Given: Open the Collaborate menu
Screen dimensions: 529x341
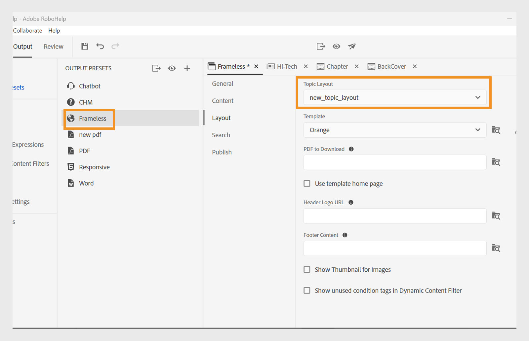Looking at the screenshot, I should (x=27, y=30).
